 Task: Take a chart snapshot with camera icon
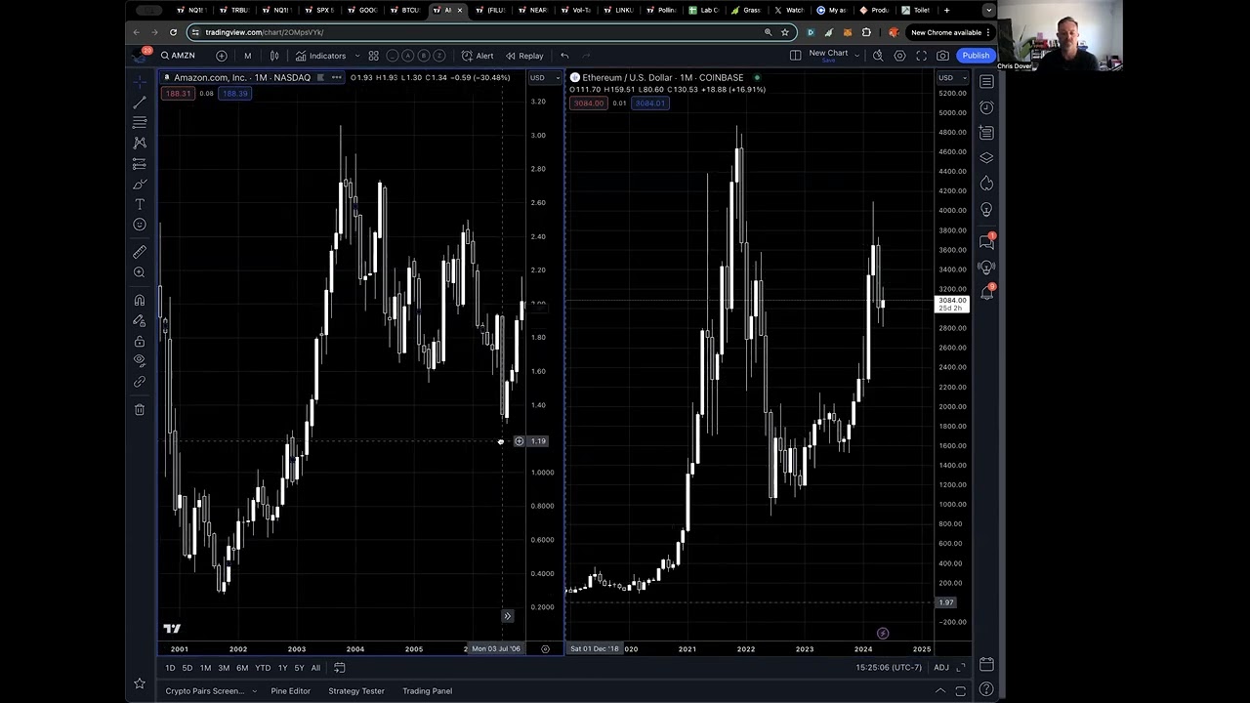[x=942, y=56]
